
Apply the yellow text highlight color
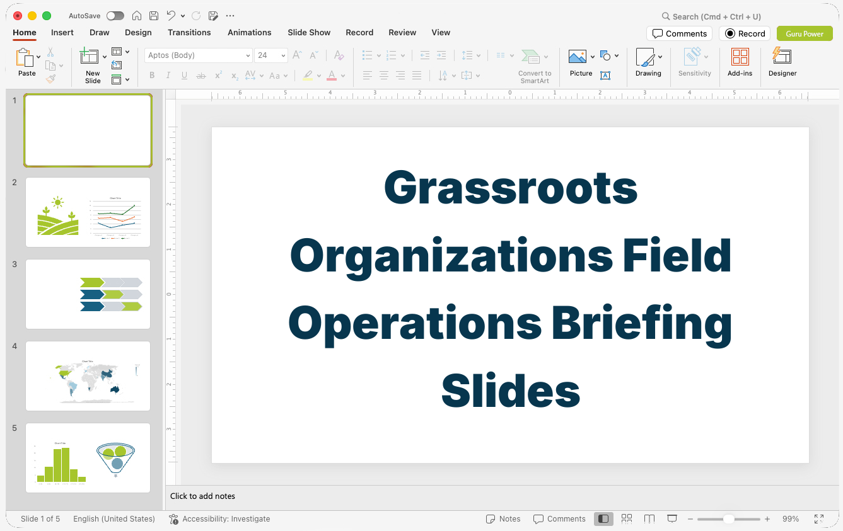308,76
